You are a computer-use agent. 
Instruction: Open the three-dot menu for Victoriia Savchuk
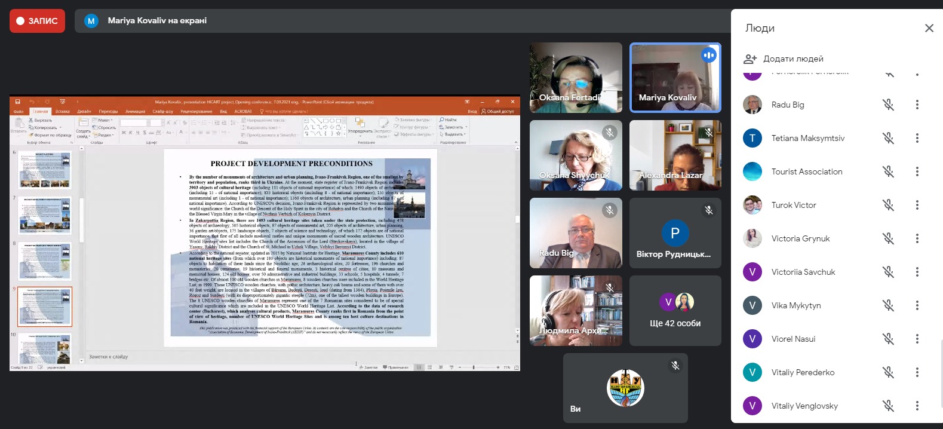click(917, 272)
